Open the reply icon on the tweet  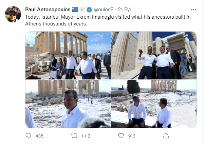pos(29,136)
